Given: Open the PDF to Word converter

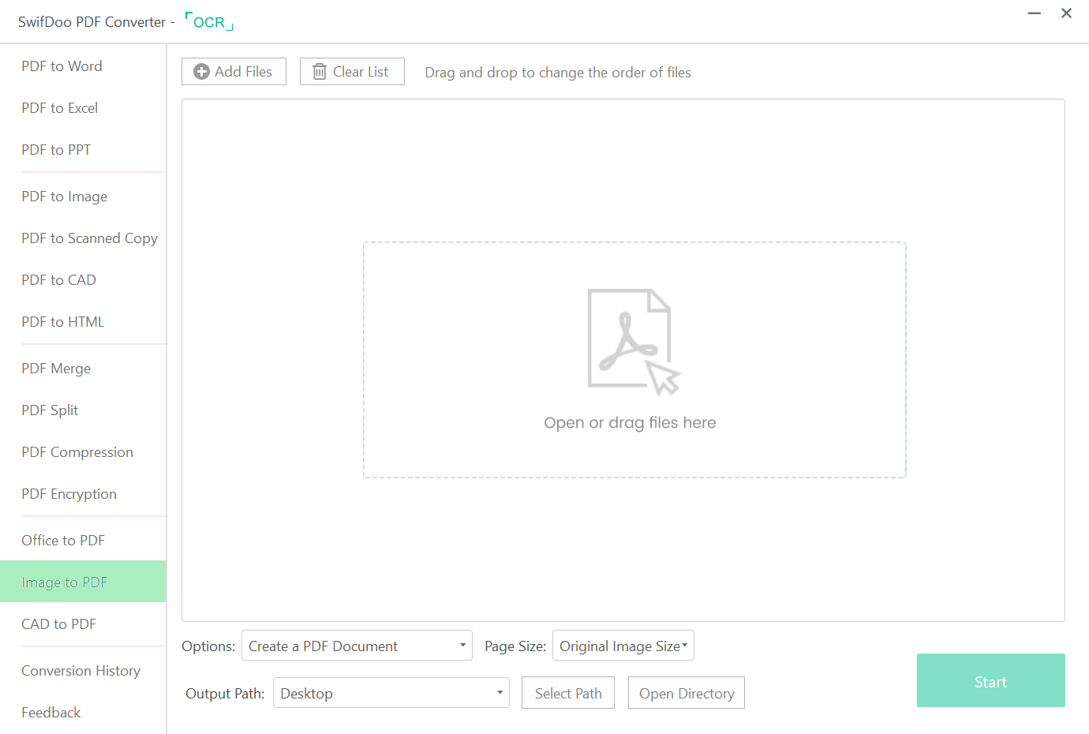Looking at the screenshot, I should click(83, 66).
